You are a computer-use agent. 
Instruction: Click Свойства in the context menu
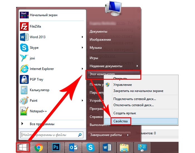(x=141, y=121)
